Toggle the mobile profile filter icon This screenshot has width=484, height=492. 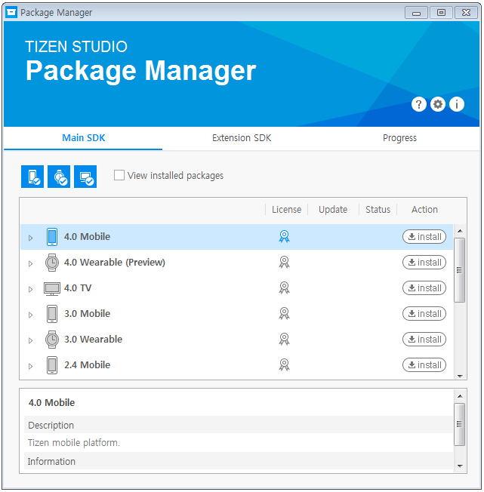pos(32,177)
